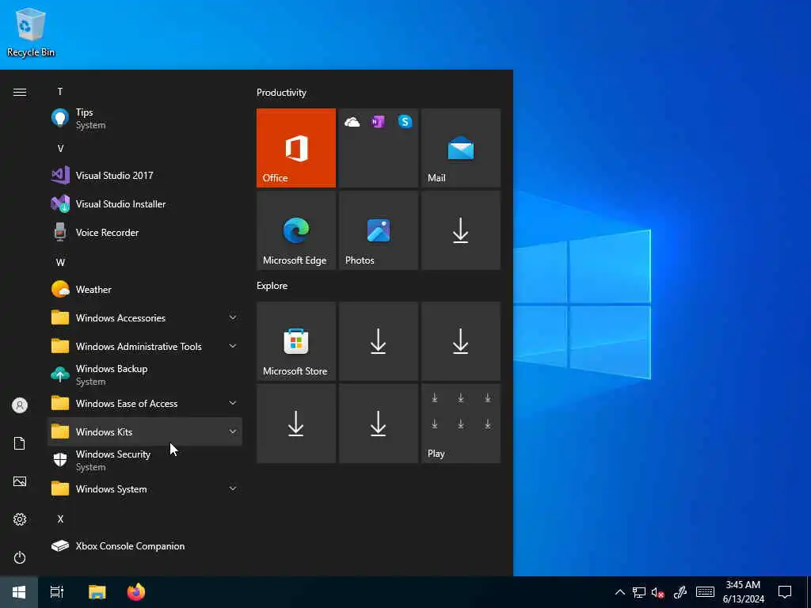
Task: Expand the Windows System folder
Action: tap(145, 488)
